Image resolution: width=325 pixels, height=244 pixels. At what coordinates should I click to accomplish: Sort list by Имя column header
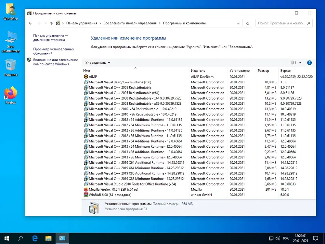[x=136, y=71]
